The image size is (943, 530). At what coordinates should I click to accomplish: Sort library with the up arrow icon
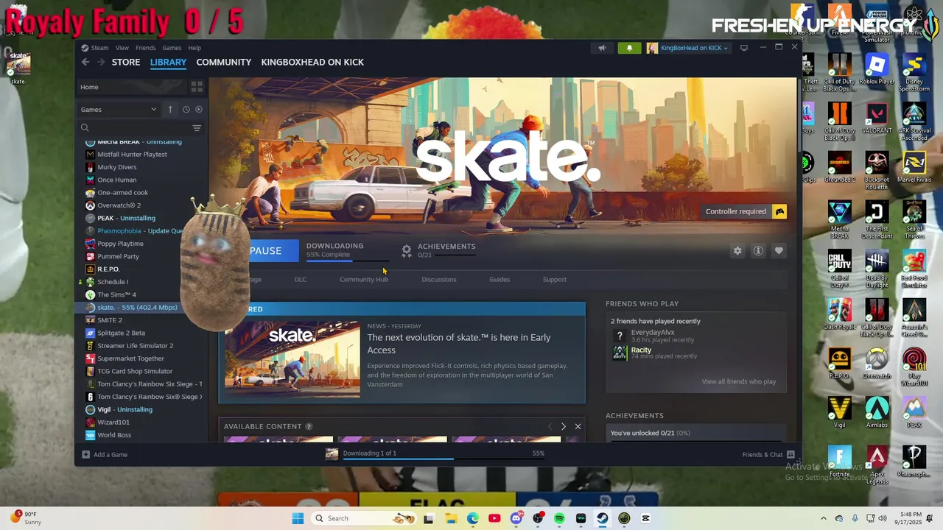click(170, 109)
